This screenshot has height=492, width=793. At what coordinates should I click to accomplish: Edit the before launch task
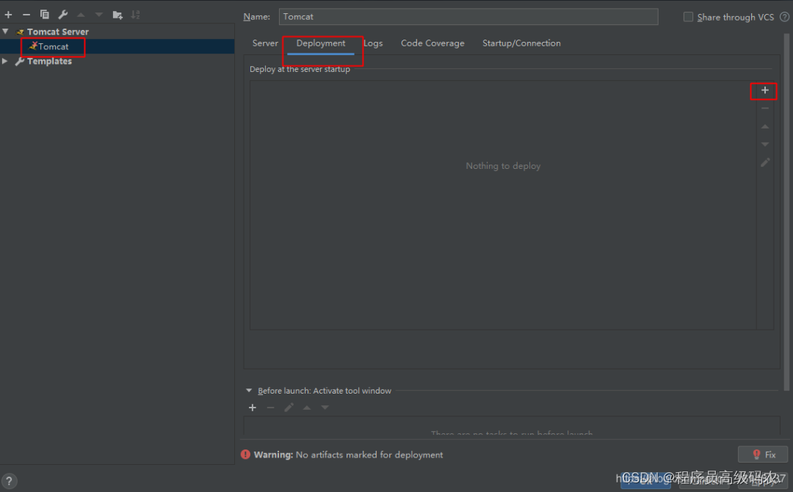[x=289, y=408]
